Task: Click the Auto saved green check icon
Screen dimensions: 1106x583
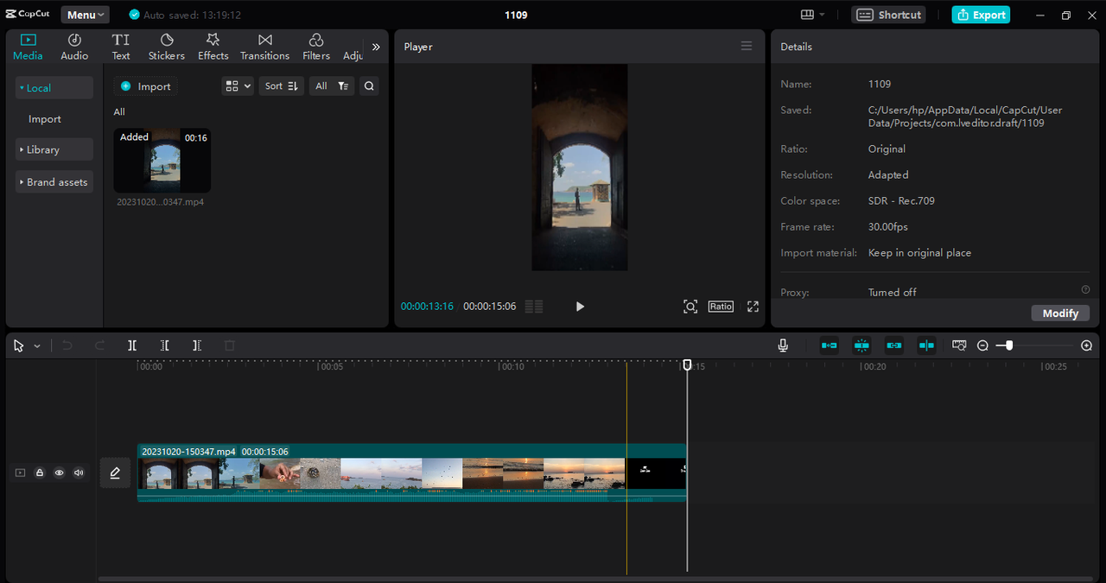Action: pyautogui.click(x=134, y=15)
